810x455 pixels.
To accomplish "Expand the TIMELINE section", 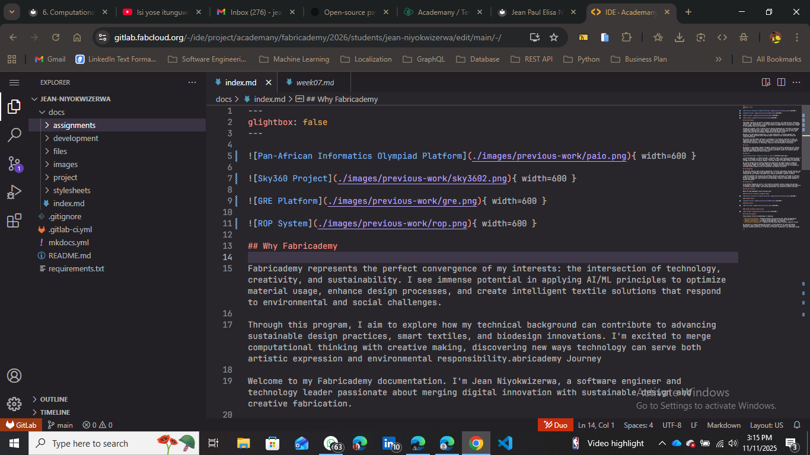I will pyautogui.click(x=55, y=412).
